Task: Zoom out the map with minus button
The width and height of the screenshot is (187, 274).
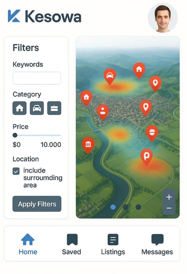Action: coord(169,208)
